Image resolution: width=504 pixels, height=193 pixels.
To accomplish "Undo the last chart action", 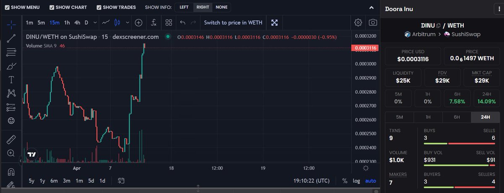I will coord(182,22).
